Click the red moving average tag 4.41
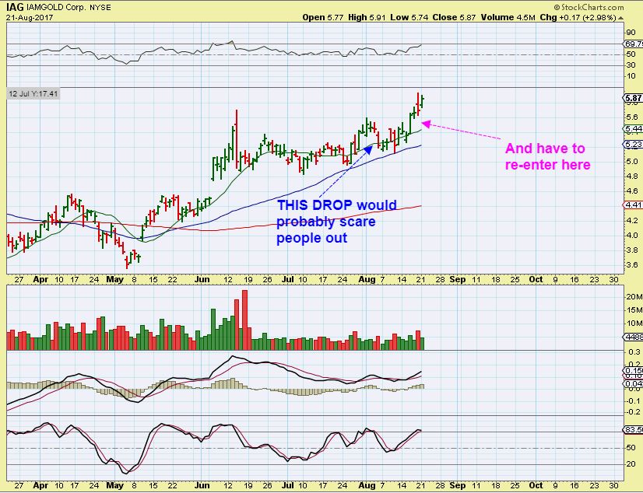643x493 pixels. 633,205
